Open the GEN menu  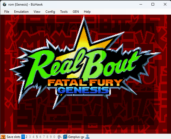tap(76, 12)
